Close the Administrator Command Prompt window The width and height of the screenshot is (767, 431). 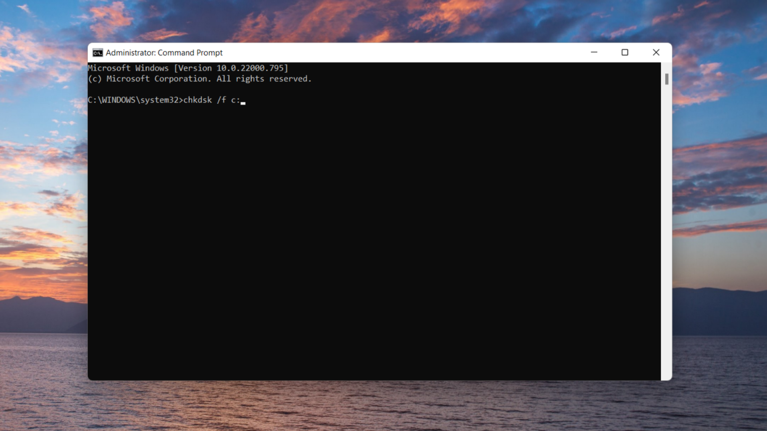point(656,52)
